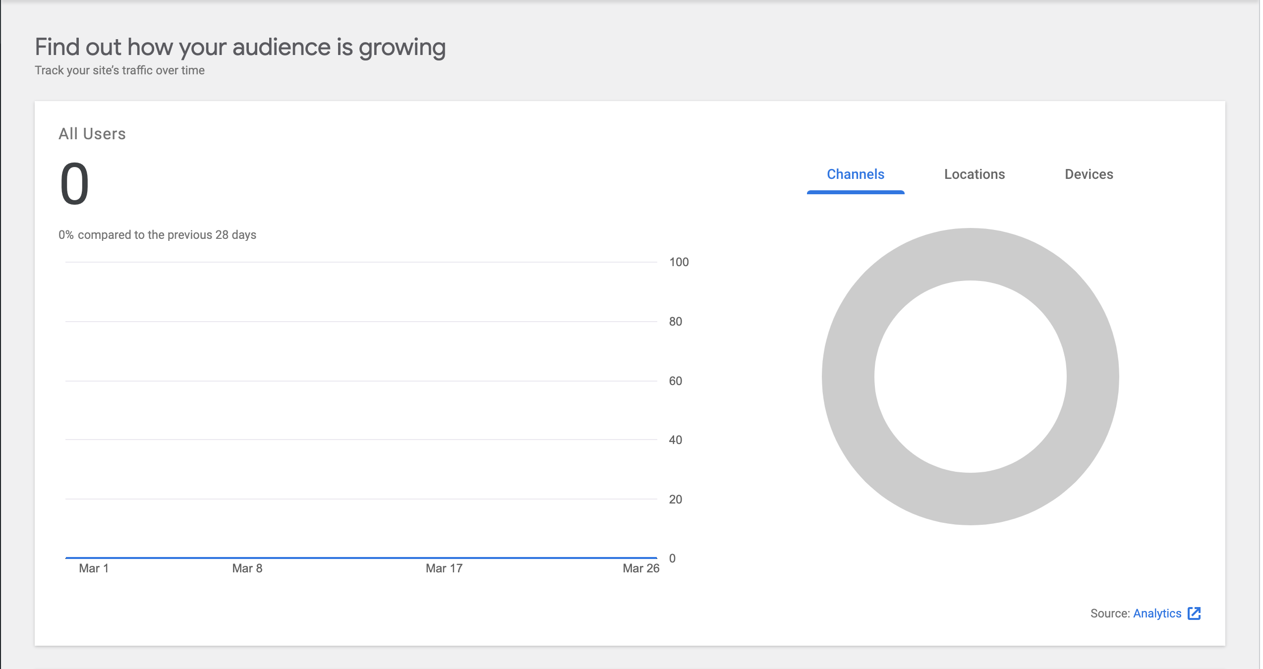Select the Channels tab
Screen dimensions: 1263x669
(x=855, y=174)
